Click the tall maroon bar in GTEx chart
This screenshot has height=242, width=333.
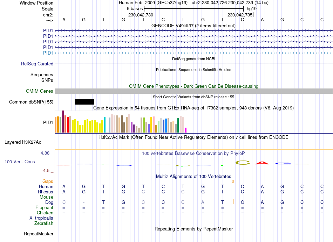(63, 121)
